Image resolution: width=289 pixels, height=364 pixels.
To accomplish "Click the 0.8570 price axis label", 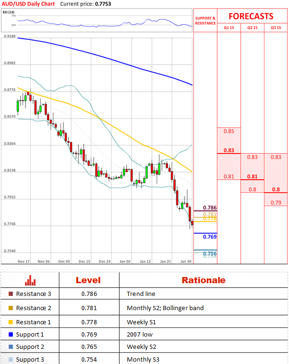I will pos(10,117).
